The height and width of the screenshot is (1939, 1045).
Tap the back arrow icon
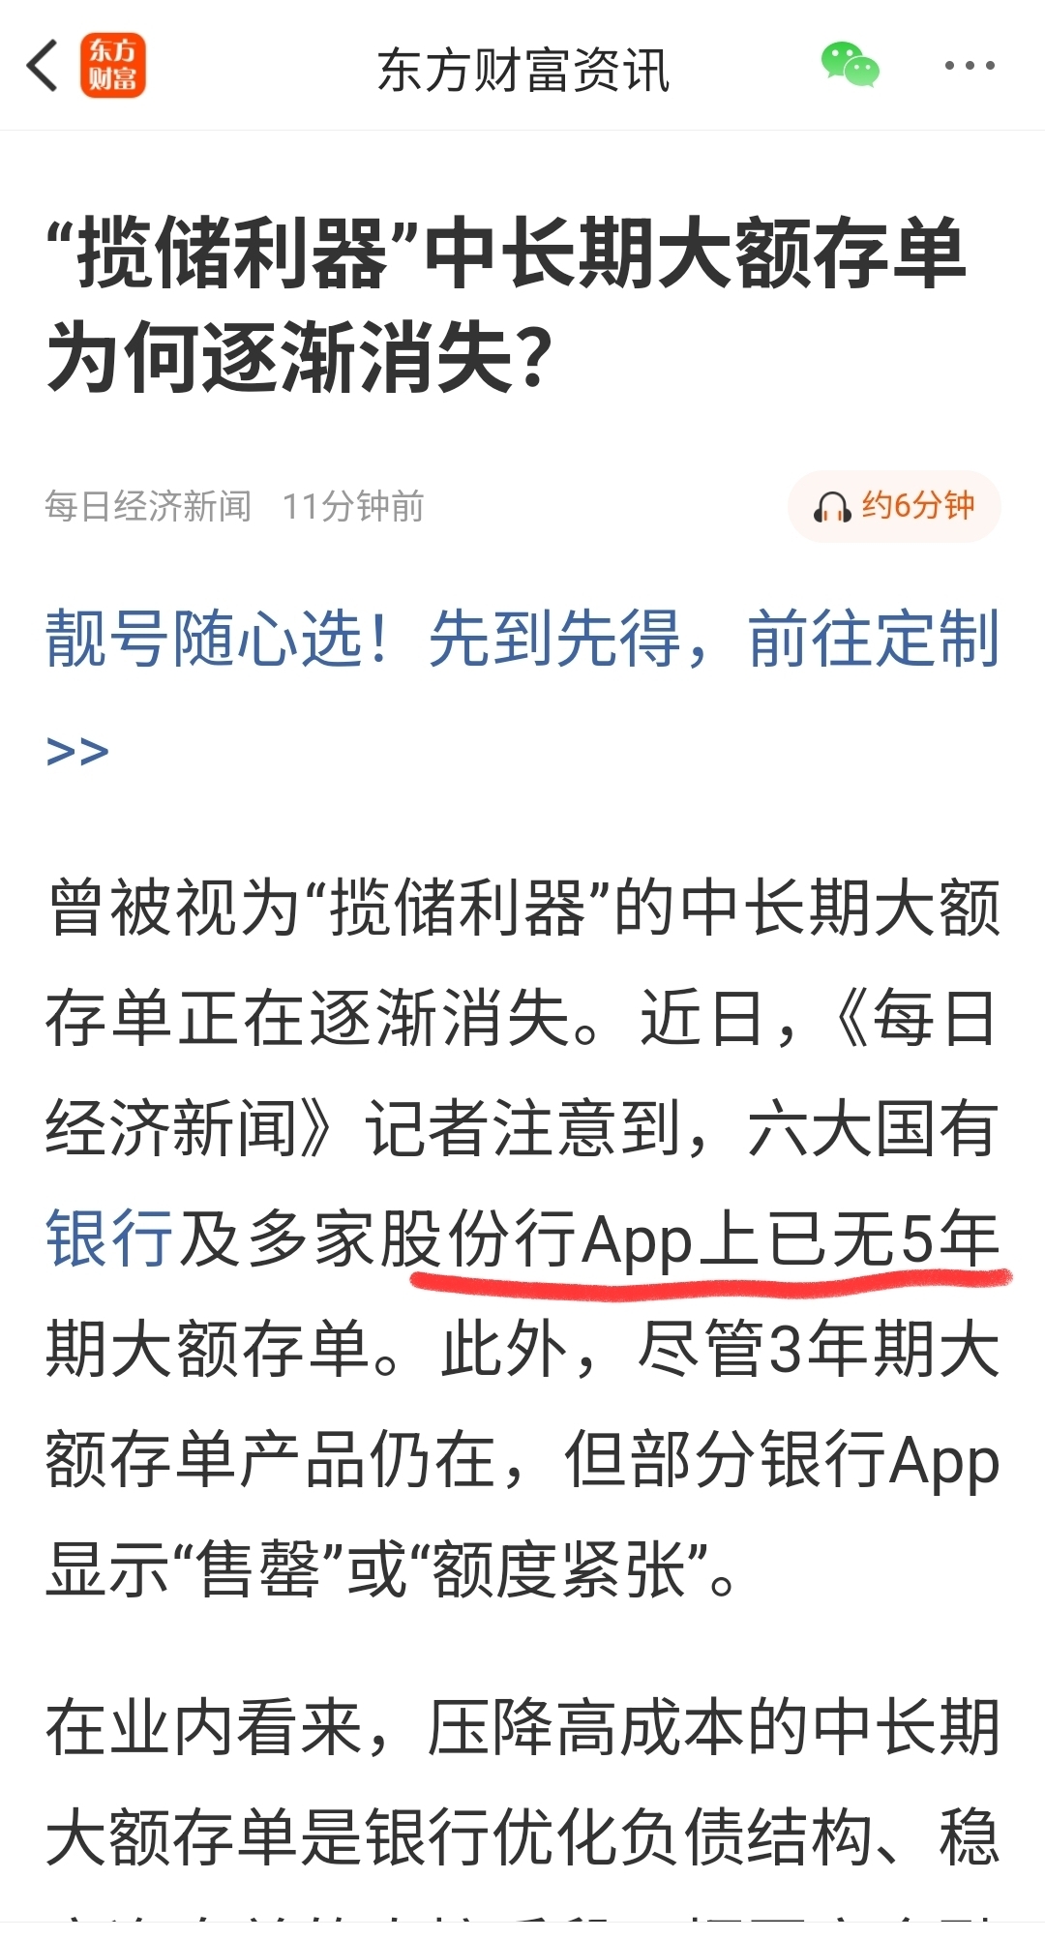tap(43, 66)
